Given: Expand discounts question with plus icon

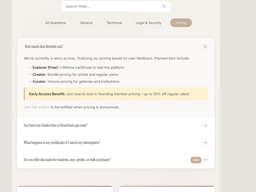Looking at the screenshot, I should (x=205, y=160).
